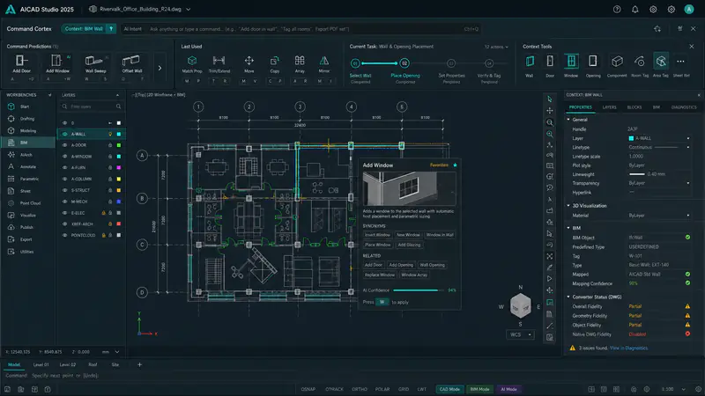Click the Add Glazing synonym chip

409,245
